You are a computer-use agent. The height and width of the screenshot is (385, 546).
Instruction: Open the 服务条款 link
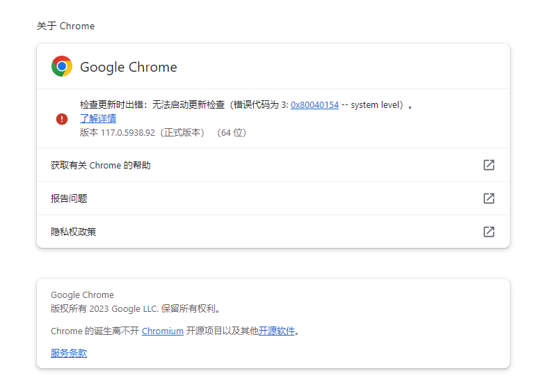point(69,353)
